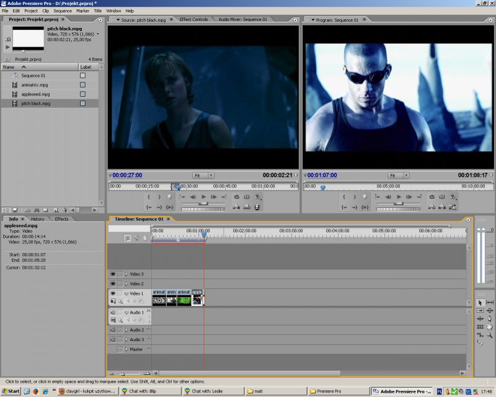The width and height of the screenshot is (496, 397).
Task: Expand the Audio 3 track
Action: click(x=126, y=340)
